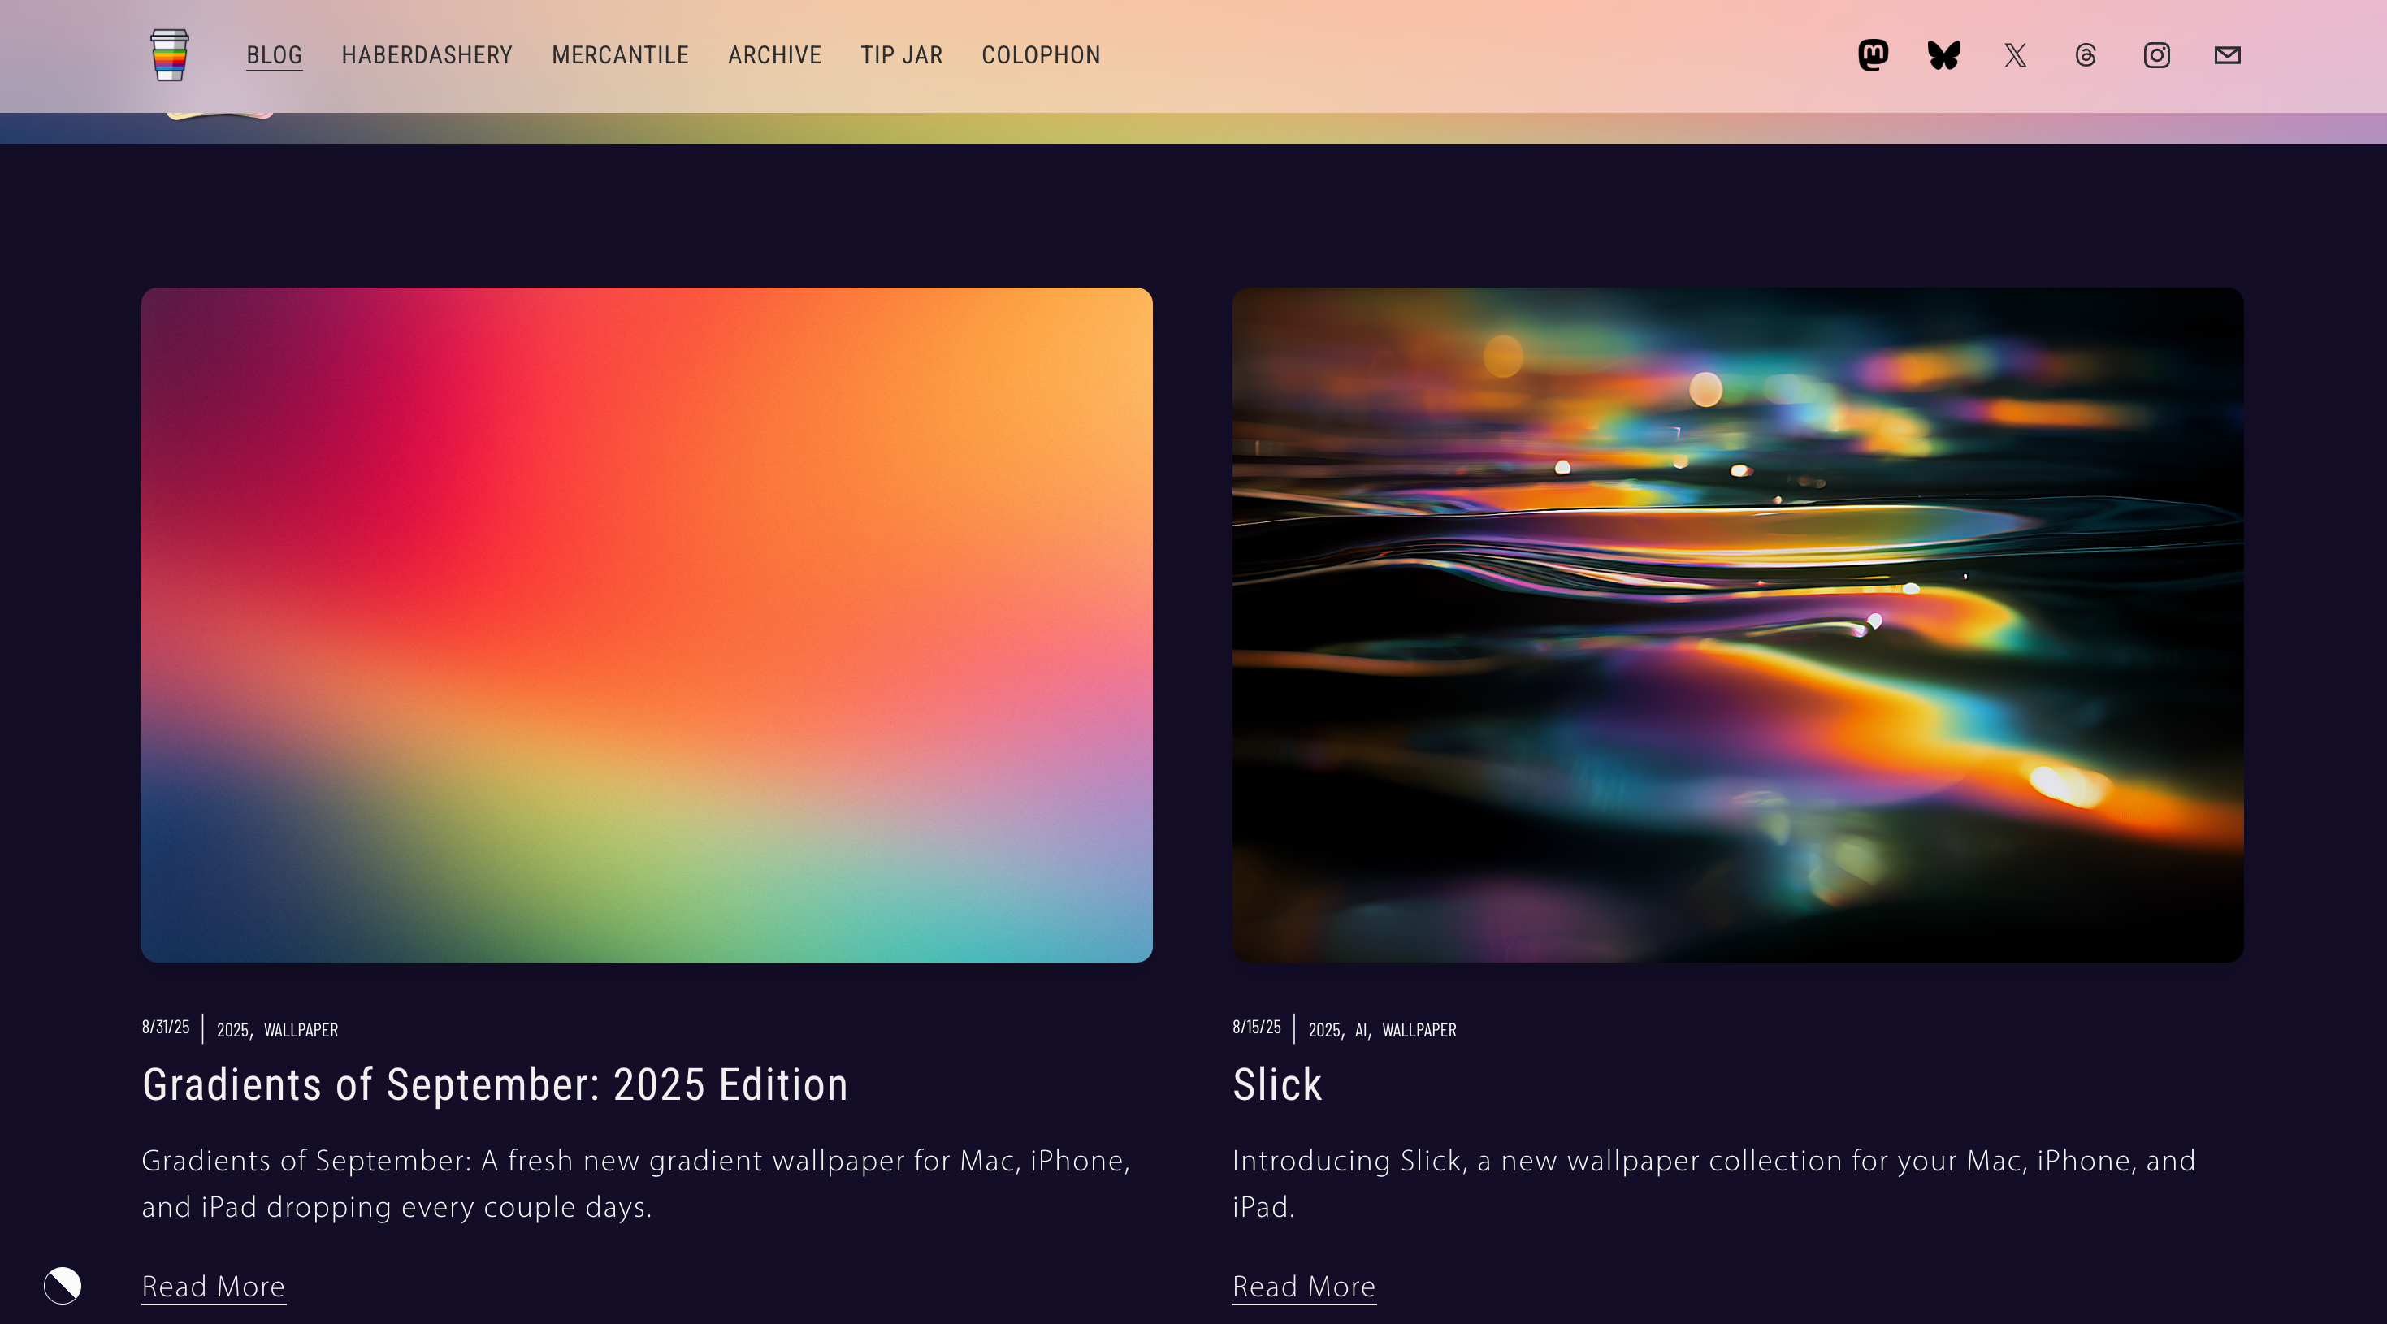Read More about Gradients of September
Image resolution: width=2387 pixels, height=1324 pixels.
[213, 1286]
